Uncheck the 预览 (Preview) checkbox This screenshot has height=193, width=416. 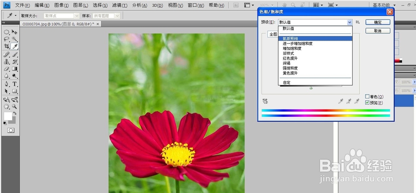(x=367, y=103)
